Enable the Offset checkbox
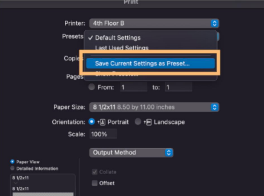 tap(95, 183)
